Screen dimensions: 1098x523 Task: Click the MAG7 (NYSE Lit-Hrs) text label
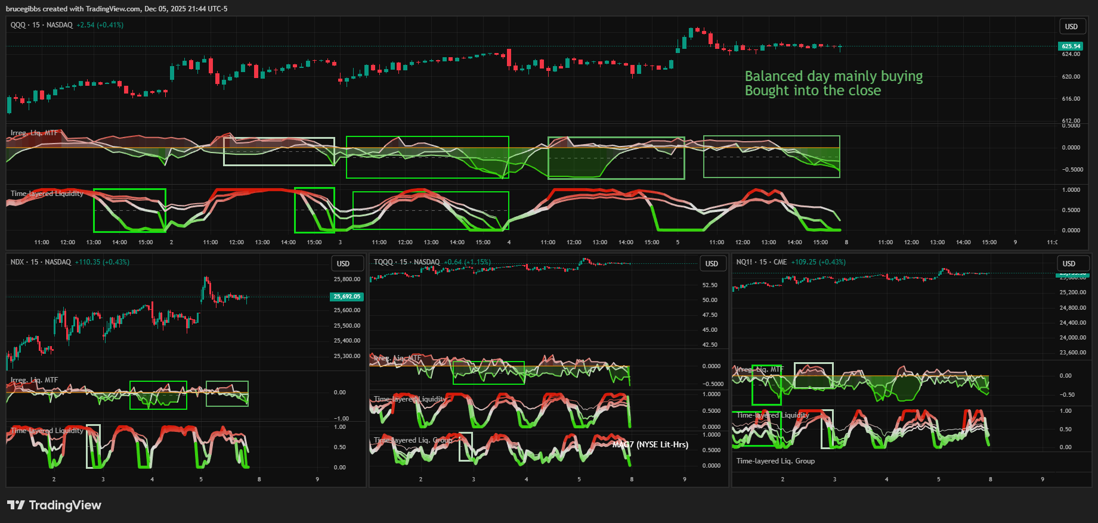[650, 444]
